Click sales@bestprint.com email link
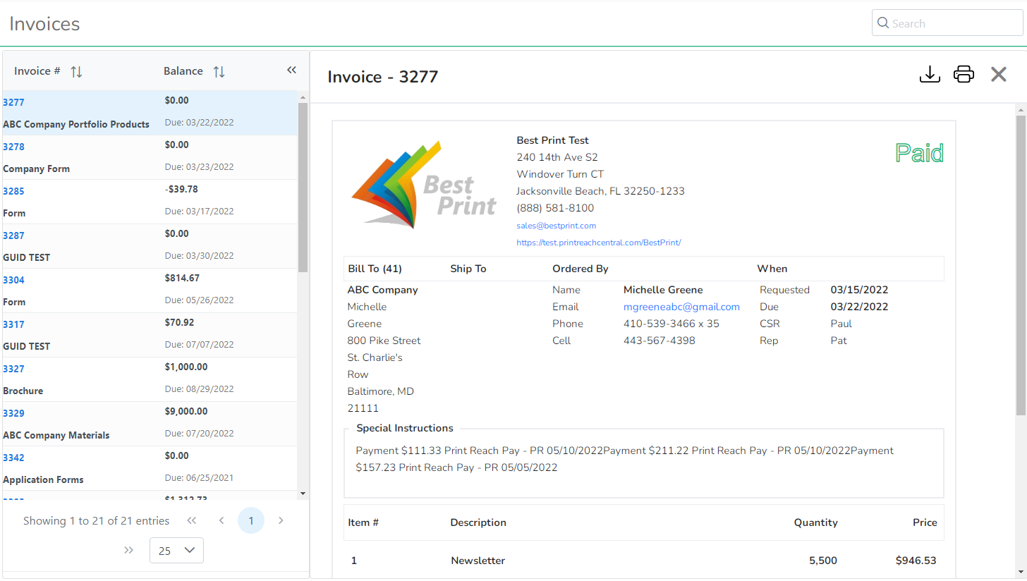1027x581 pixels. (557, 226)
